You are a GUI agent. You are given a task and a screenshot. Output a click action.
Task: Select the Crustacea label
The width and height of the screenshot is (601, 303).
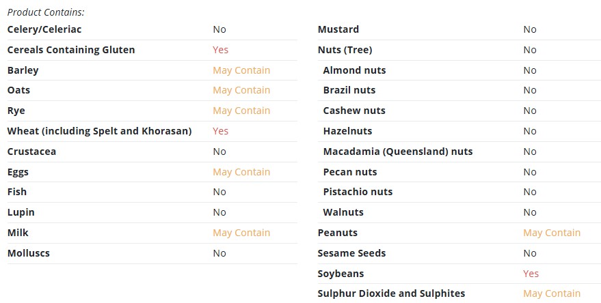(x=31, y=151)
